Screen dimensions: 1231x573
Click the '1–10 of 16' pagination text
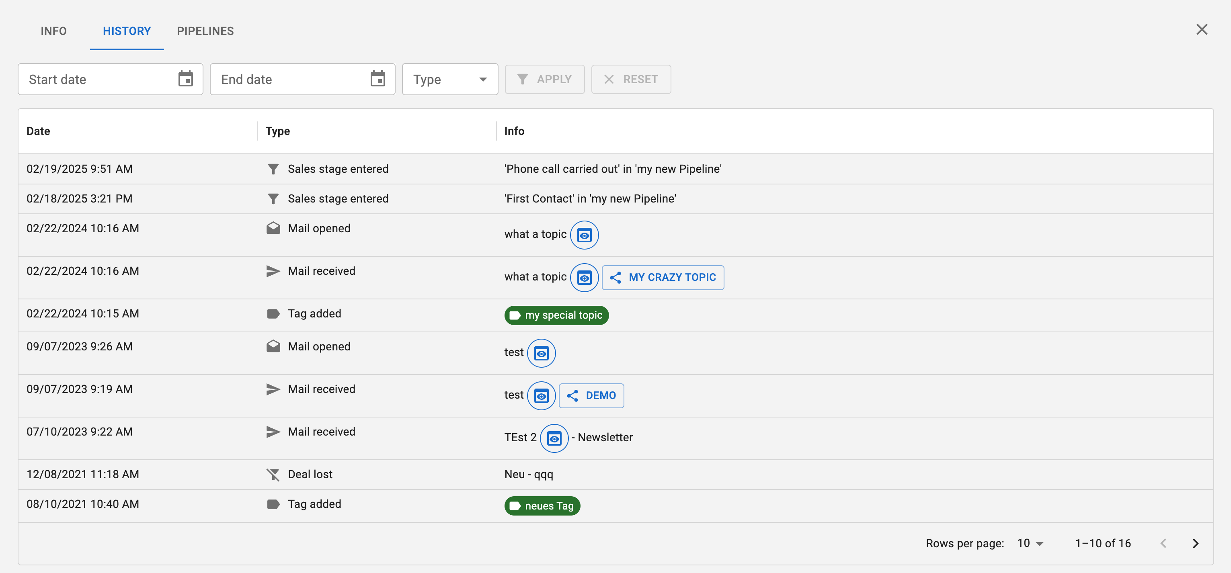click(1103, 543)
